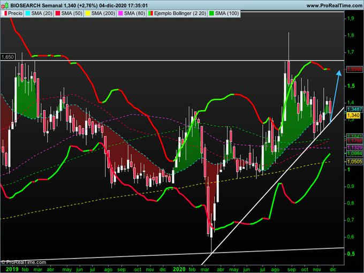Image resolution: width=364 pixels, height=273 pixels.
Task: Click the 1,9 price axis label
Action: (351, 18)
